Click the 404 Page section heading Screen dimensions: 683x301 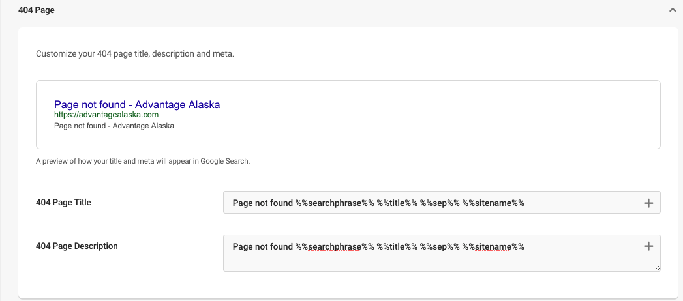(36, 10)
